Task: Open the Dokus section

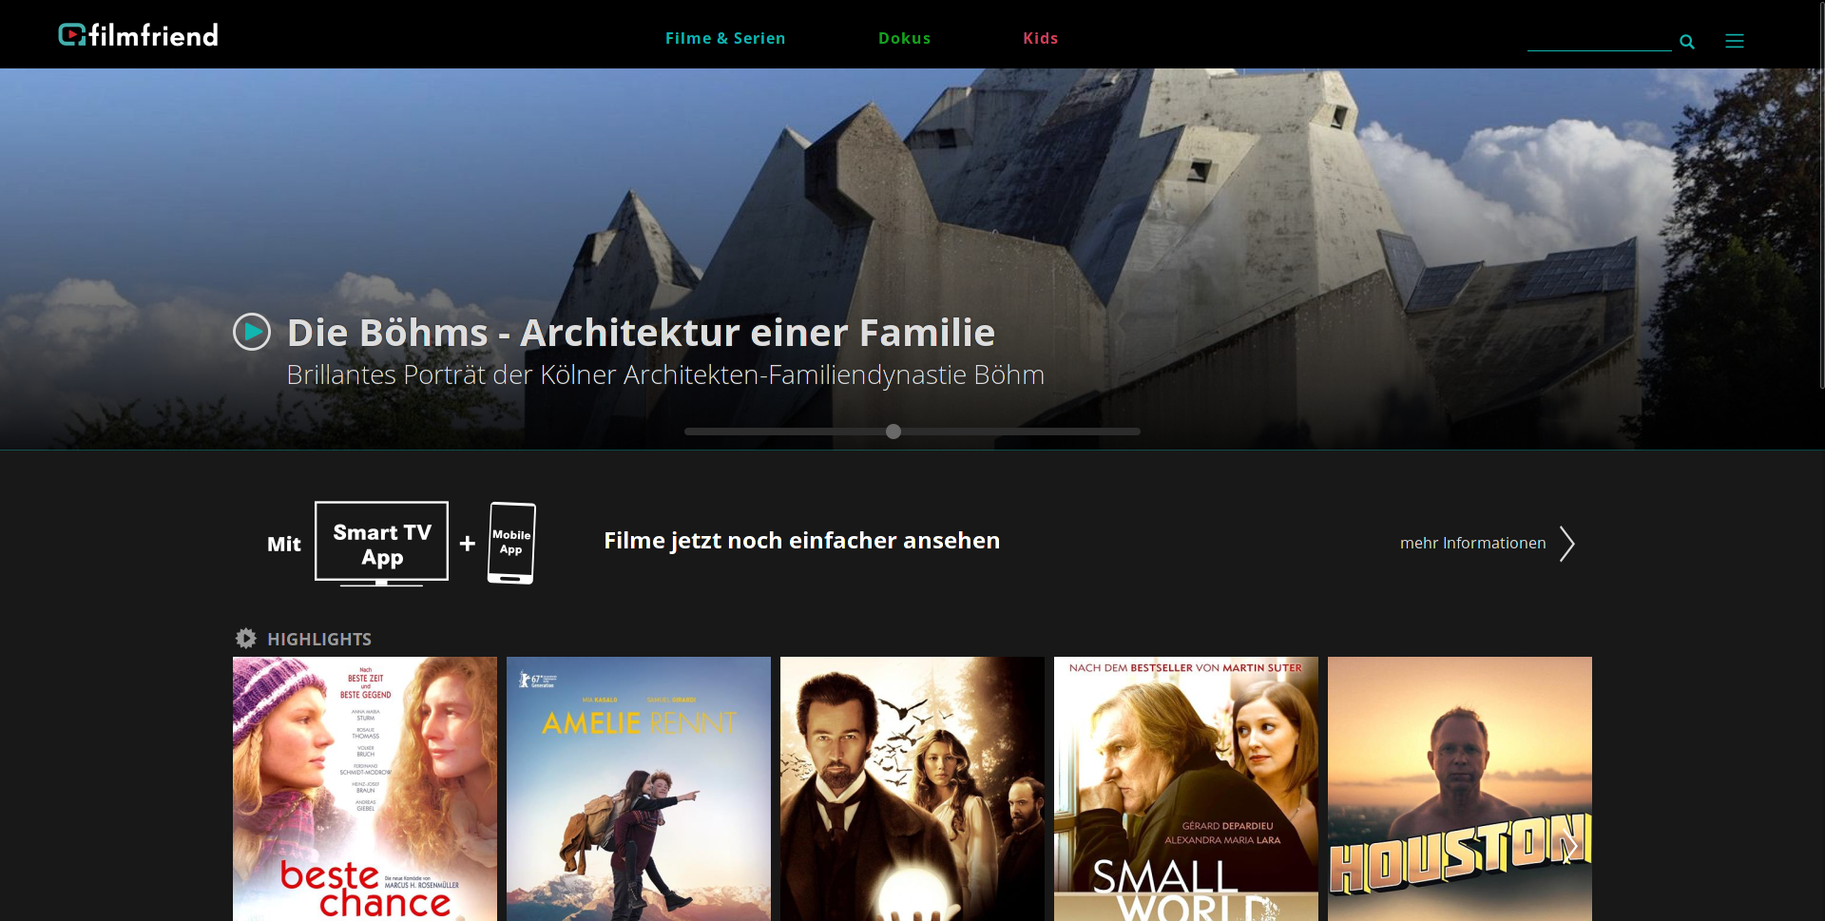Action: (905, 38)
